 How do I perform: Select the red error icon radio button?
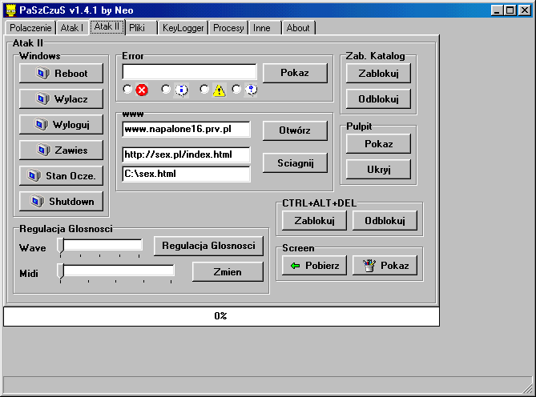(127, 90)
